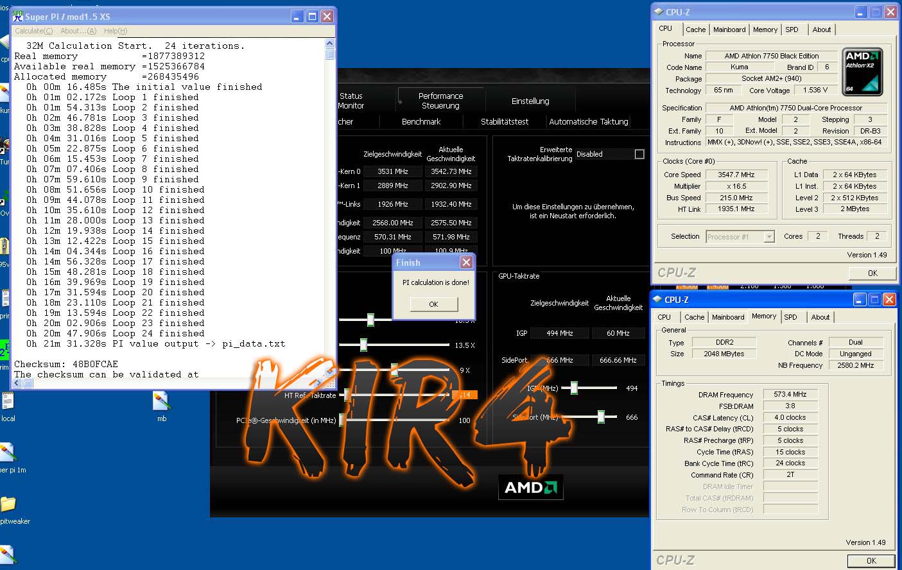Click the Size value 2048 MBytes
The height and width of the screenshot is (570, 902).
point(724,354)
